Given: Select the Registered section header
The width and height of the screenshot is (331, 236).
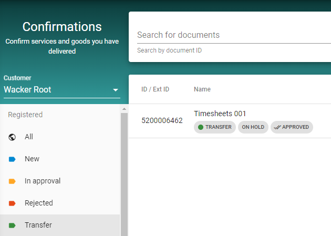Looking at the screenshot, I should [x=25, y=115].
